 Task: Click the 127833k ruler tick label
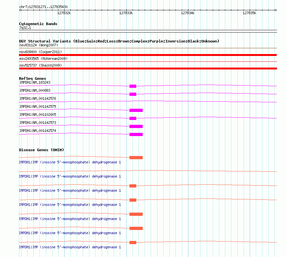coord(126,13)
